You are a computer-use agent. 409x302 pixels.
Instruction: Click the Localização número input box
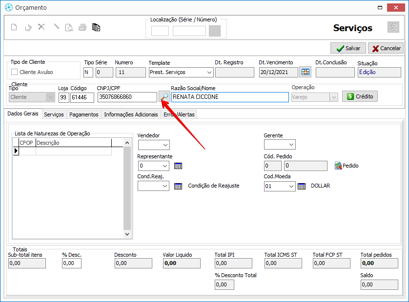pyautogui.click(x=189, y=31)
